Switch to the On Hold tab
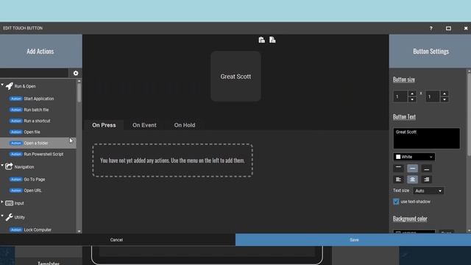The height and width of the screenshot is (265, 471). [185, 125]
